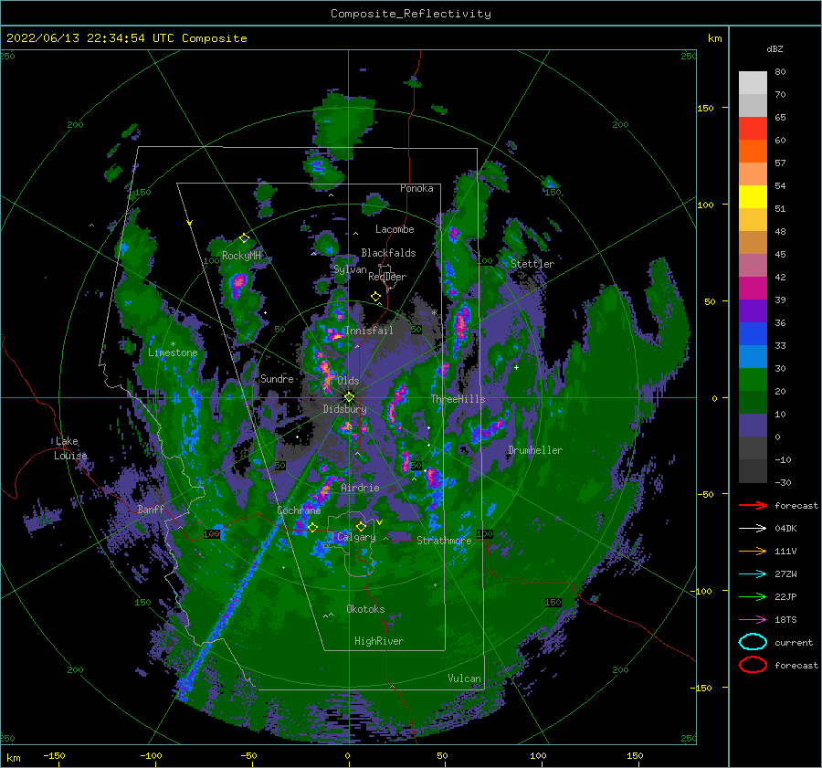
Task: Select the Blackfalds label
Action: [388, 253]
